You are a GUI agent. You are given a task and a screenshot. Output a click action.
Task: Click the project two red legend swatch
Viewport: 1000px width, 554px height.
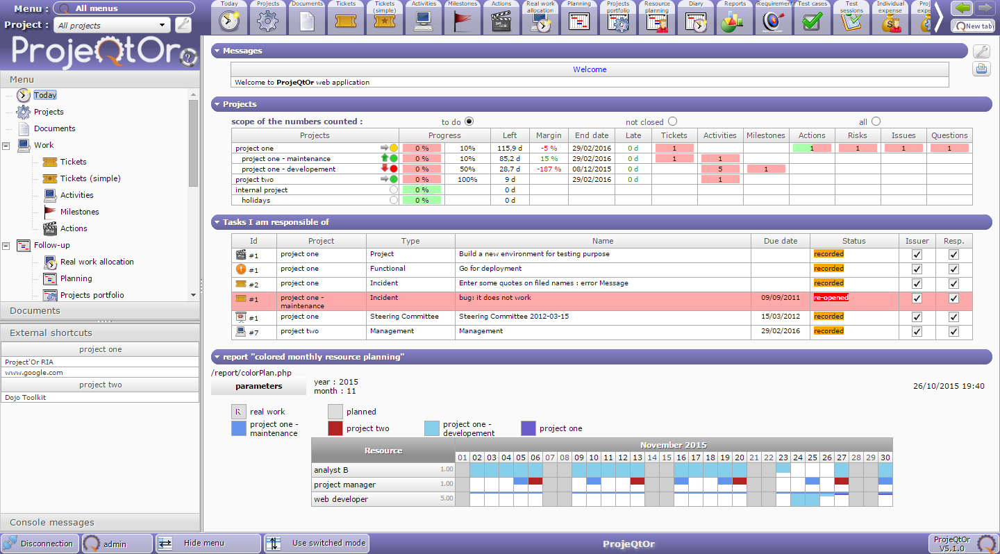tap(335, 428)
